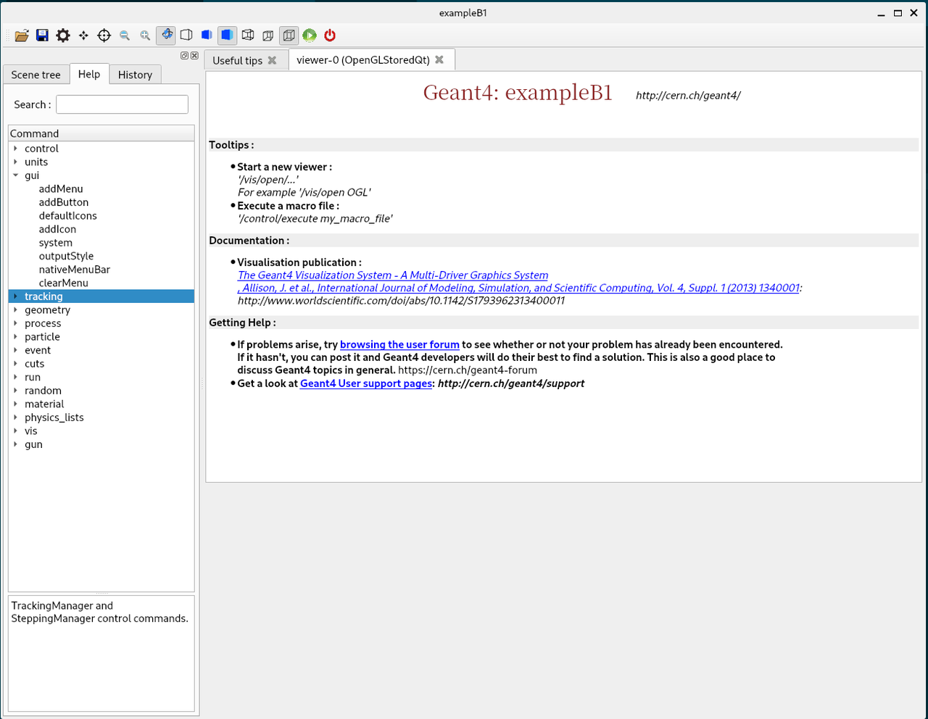Viewport: 928px width, 719px height.
Task: Expand the units command node
Action: pyautogui.click(x=15, y=162)
